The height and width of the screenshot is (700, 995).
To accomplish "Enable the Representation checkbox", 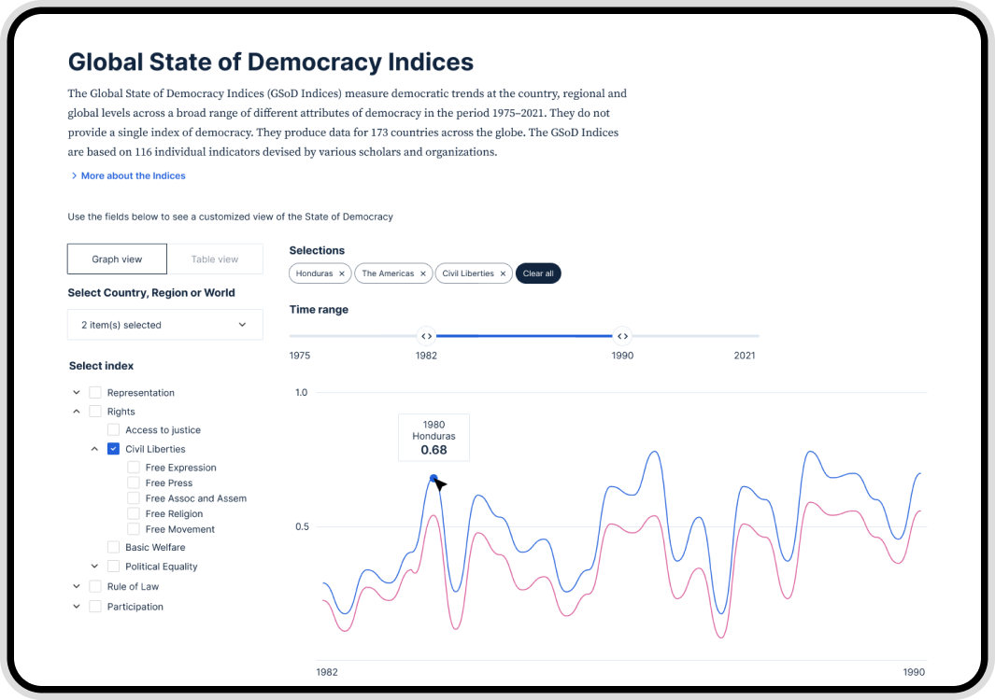I will click(94, 392).
